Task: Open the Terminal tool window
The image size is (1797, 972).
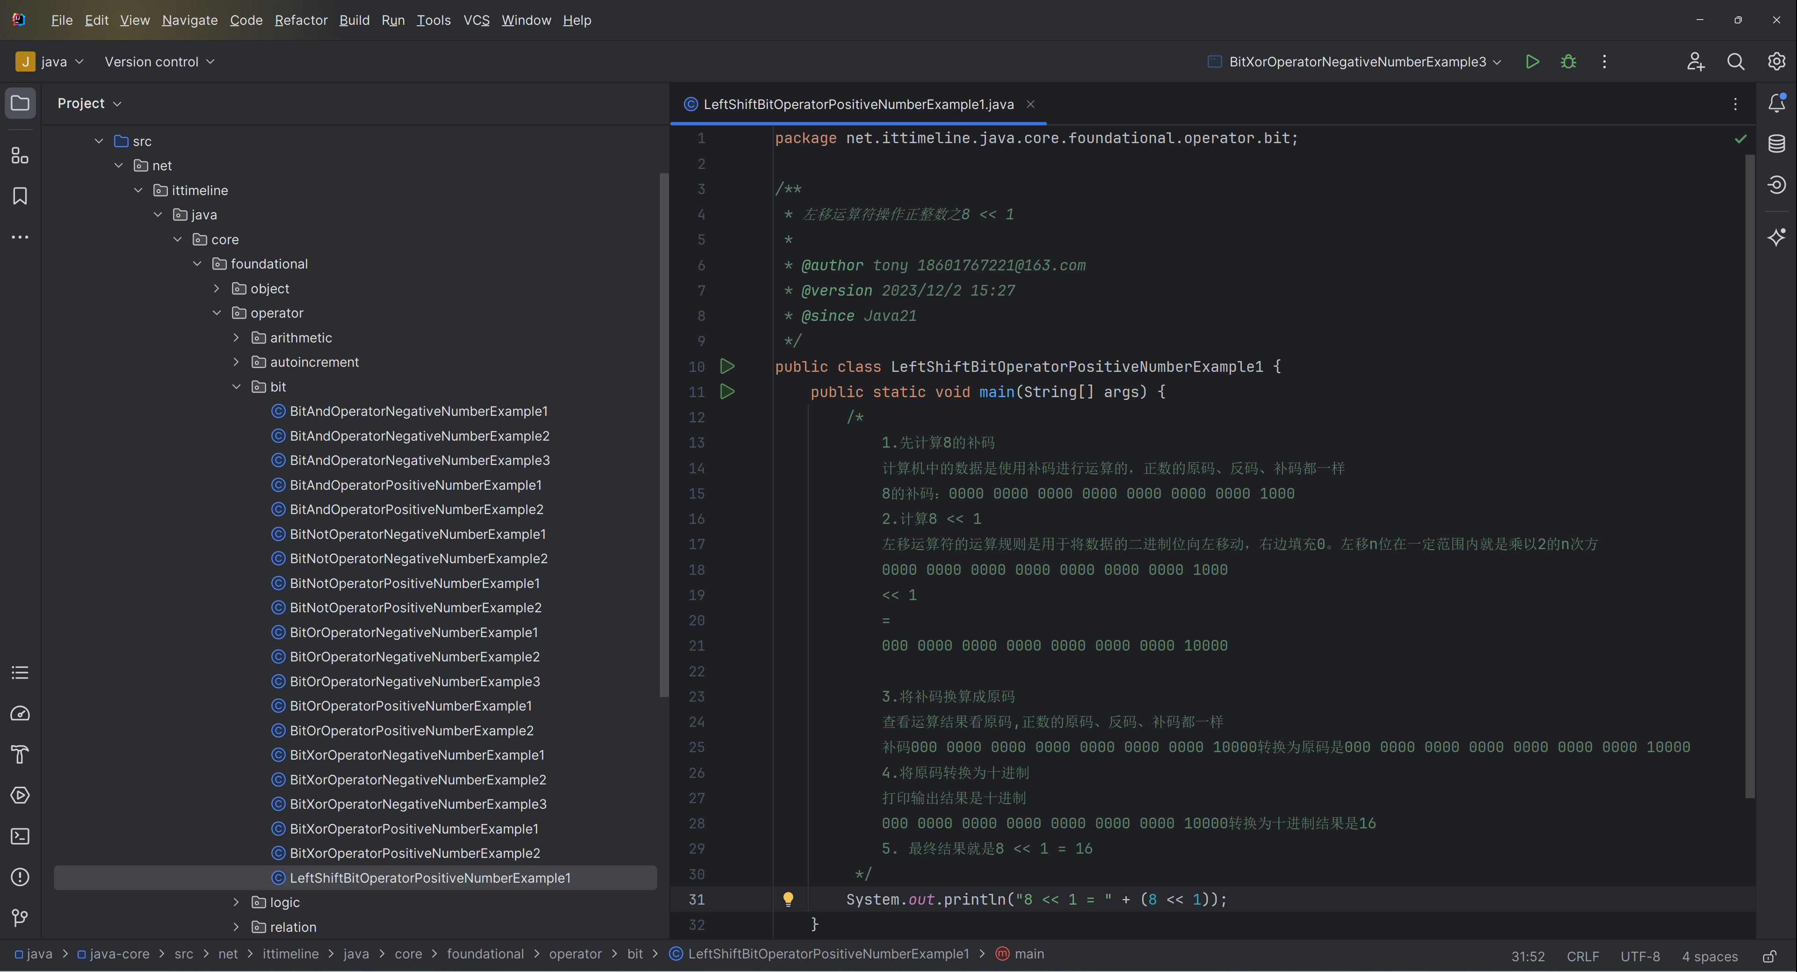Action: point(20,836)
